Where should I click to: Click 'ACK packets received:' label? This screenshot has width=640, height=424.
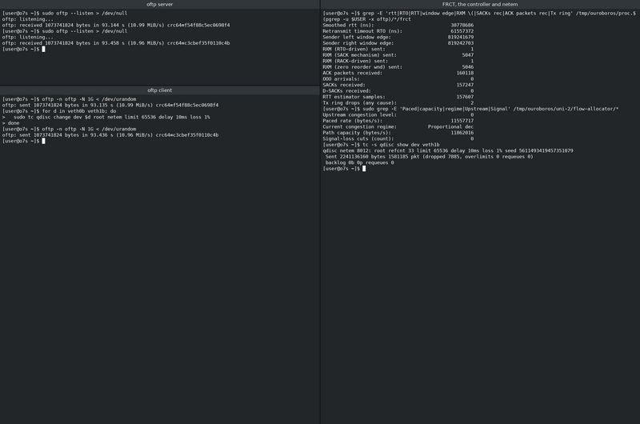(x=352, y=73)
